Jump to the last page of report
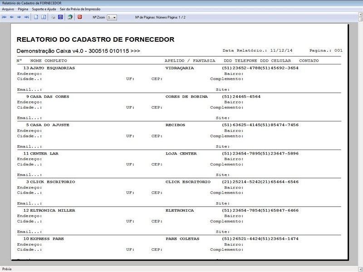Image resolution: width=363 pixels, height=272 pixels. [x=26, y=17]
